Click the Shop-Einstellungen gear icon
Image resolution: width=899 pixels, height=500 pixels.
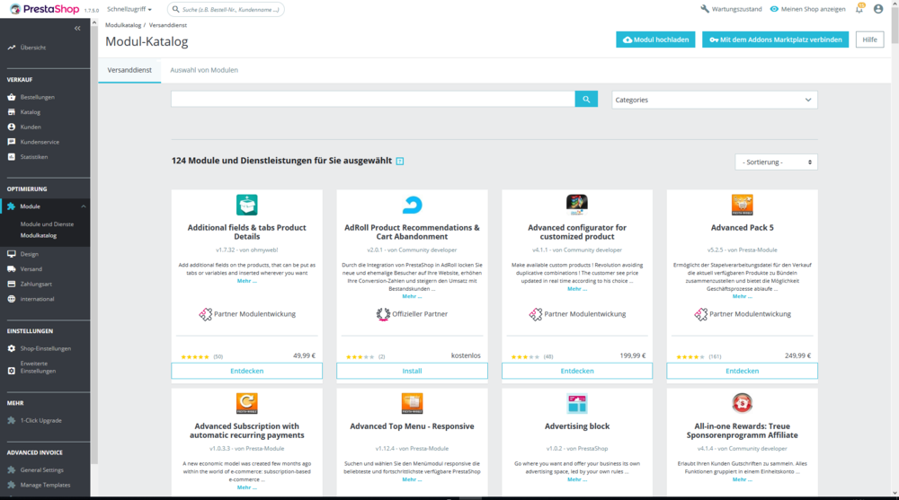[12, 348]
